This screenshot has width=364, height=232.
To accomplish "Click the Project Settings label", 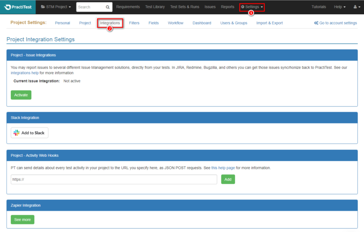I will (x=28, y=23).
